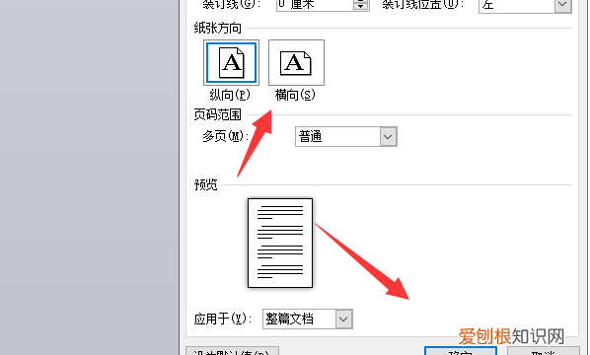
Task: Open the 装订线位置 dropdown arrow
Action: pos(562,5)
